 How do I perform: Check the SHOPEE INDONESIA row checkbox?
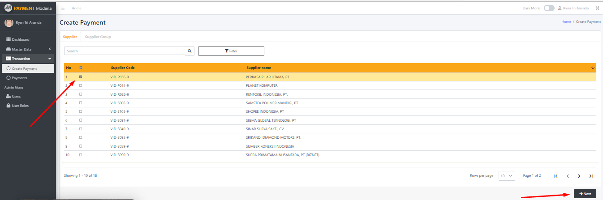(81, 111)
